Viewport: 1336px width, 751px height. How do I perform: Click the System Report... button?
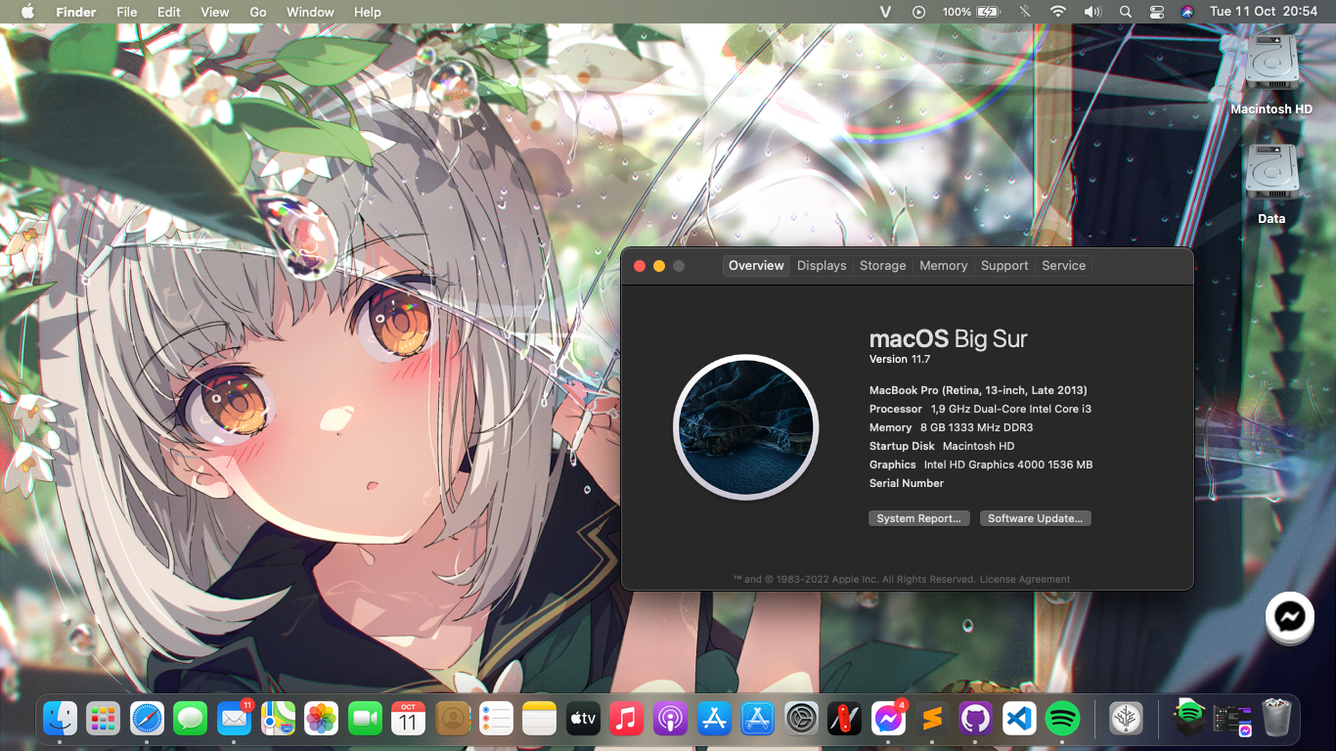[919, 518]
